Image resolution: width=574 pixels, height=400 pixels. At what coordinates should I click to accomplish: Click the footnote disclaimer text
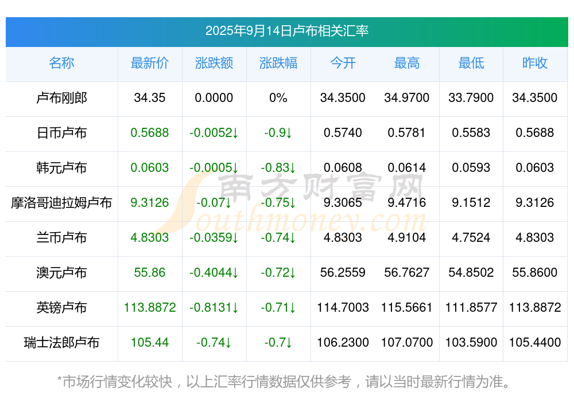[284, 382]
